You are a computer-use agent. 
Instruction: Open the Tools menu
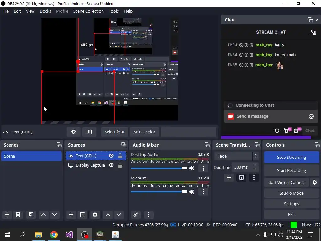coord(113,11)
